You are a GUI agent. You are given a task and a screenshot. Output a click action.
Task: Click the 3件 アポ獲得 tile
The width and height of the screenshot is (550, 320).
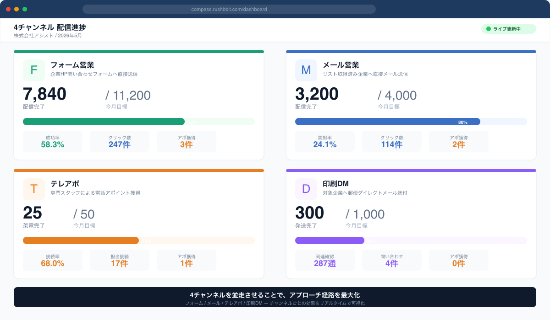187,141
